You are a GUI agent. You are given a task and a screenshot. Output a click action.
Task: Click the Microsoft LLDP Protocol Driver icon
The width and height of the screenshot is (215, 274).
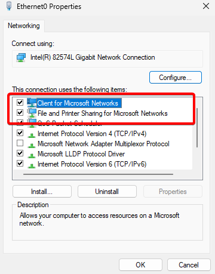(x=32, y=155)
